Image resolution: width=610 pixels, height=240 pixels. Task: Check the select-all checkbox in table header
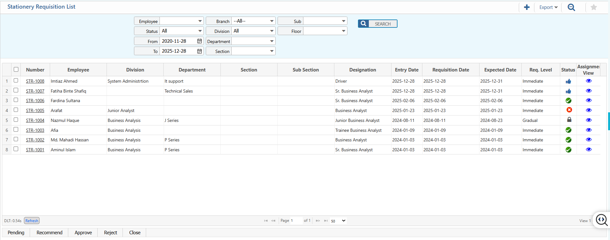tap(16, 70)
